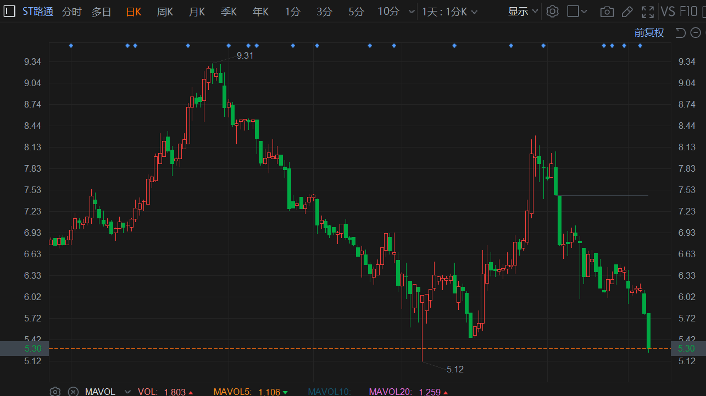Switch to the 3分 chart period
The width and height of the screenshot is (706, 396).
click(x=325, y=12)
